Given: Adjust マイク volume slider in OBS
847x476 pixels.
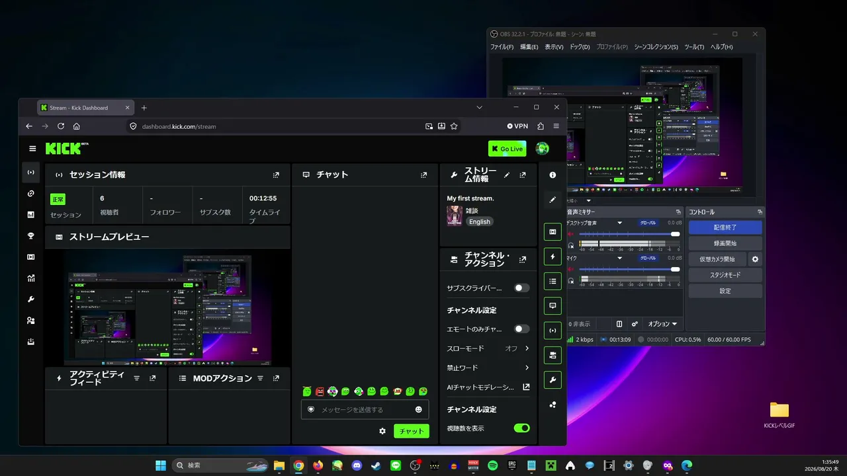Looking at the screenshot, I should (629, 269).
